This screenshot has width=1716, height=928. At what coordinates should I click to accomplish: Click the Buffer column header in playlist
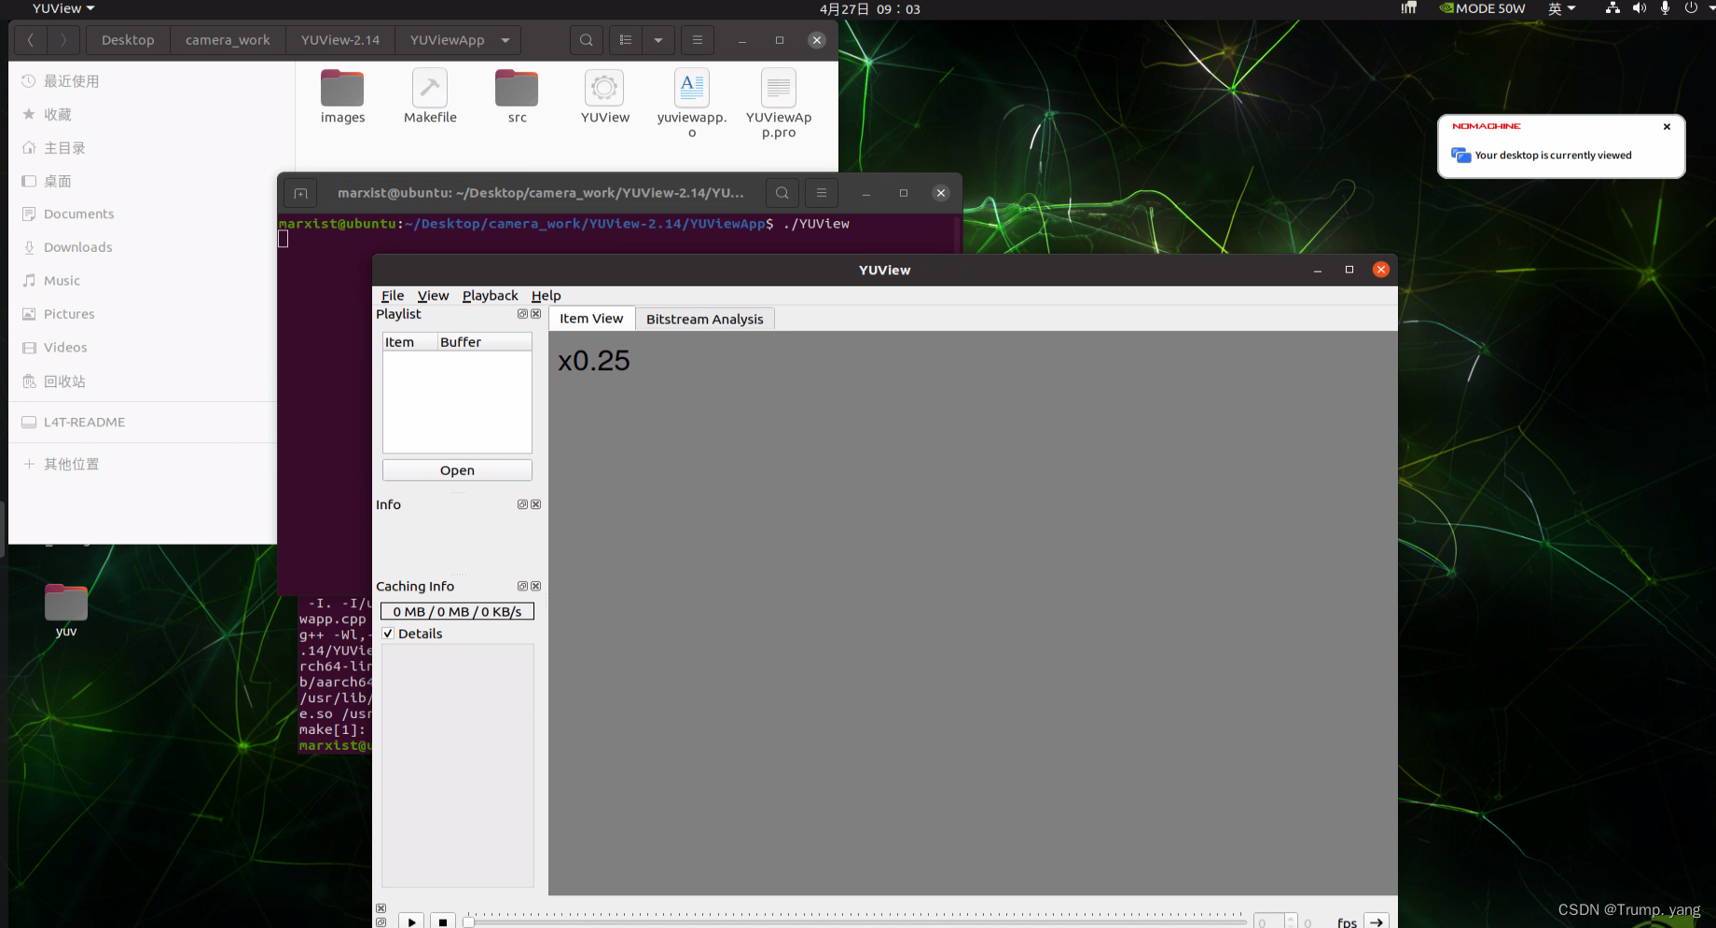[x=485, y=342]
